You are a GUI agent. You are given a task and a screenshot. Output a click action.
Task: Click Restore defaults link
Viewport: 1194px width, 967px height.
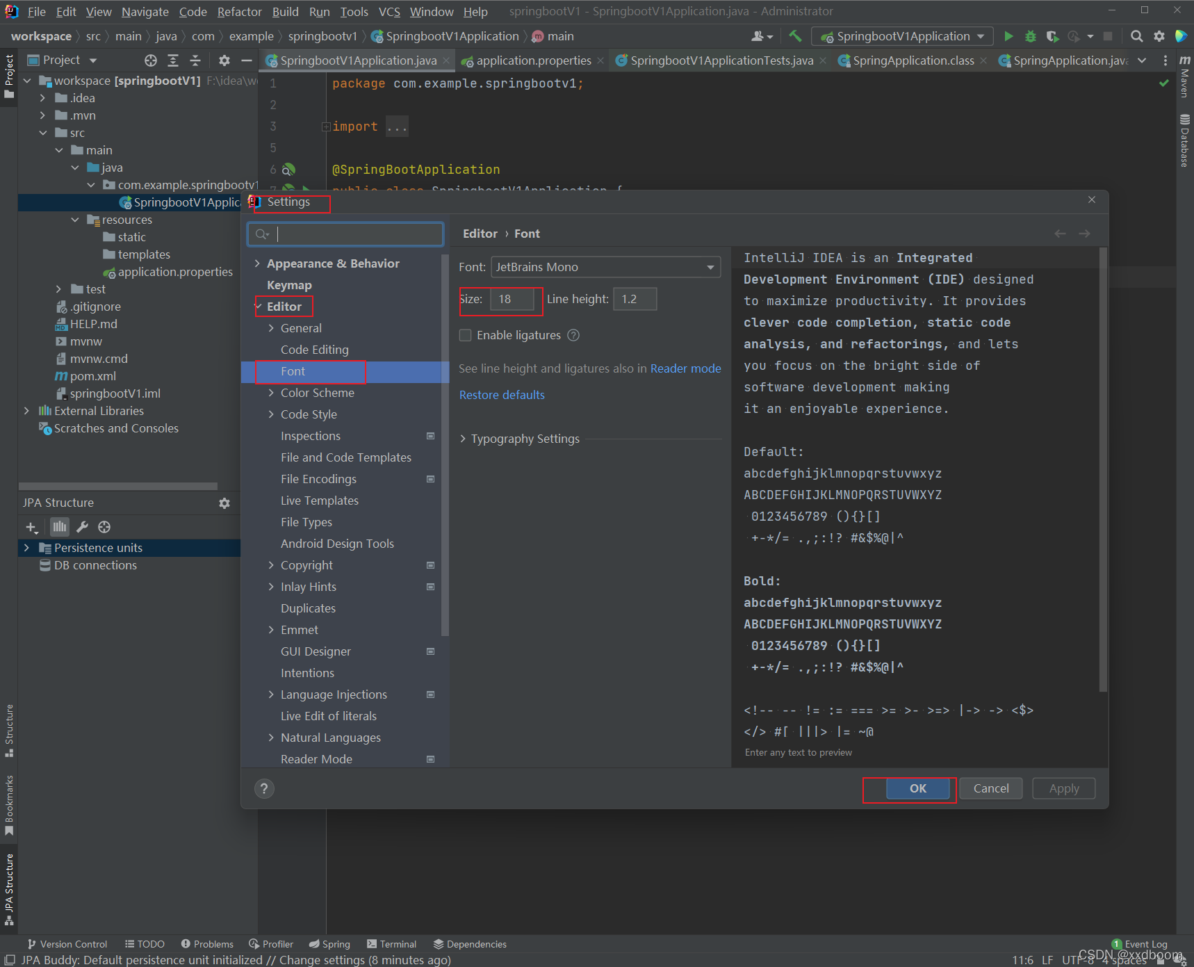click(502, 395)
